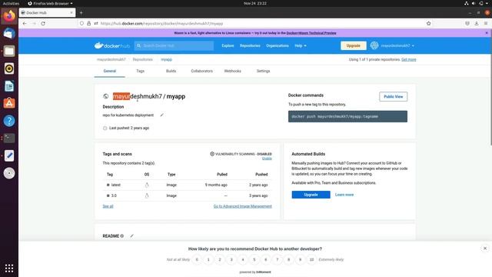The height and width of the screenshot is (277, 492).
Task: Select rating 5 in the survey
Action: [x=254, y=260]
